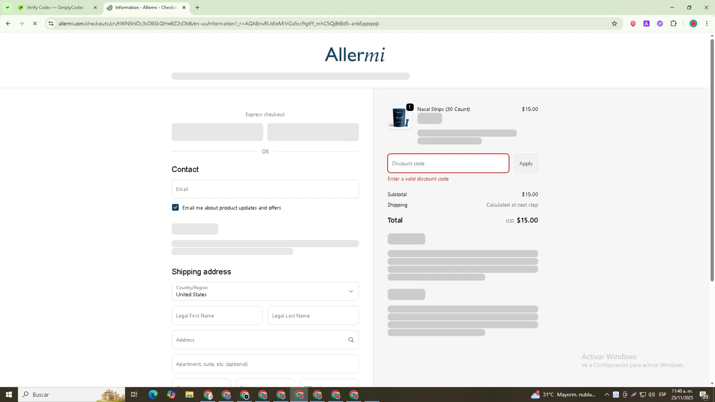This screenshot has height=402, width=715.
Task: Switch the ESP input language
Action: coord(663,394)
